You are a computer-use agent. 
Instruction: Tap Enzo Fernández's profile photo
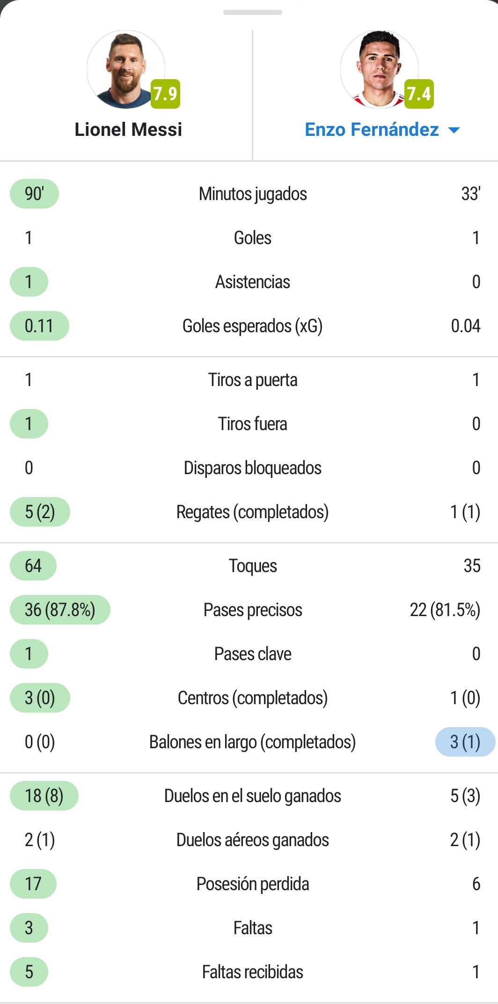click(380, 69)
